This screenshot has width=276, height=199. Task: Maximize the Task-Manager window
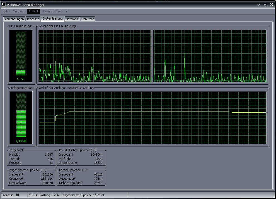[265, 5]
